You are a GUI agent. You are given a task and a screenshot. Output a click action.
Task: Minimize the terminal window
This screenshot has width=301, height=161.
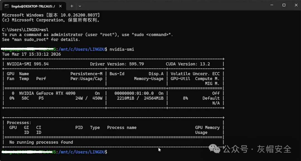pos(272,5)
